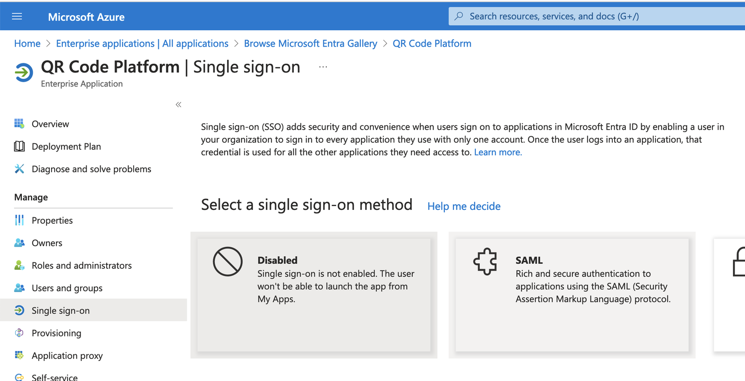The height and width of the screenshot is (381, 745).
Task: Click the SAML puzzle piece icon
Action: click(485, 261)
